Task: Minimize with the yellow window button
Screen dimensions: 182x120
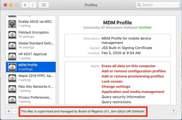Action: [x=11, y=5]
